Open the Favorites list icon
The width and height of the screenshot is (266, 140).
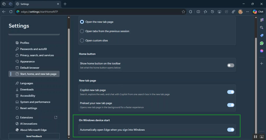[205, 12]
